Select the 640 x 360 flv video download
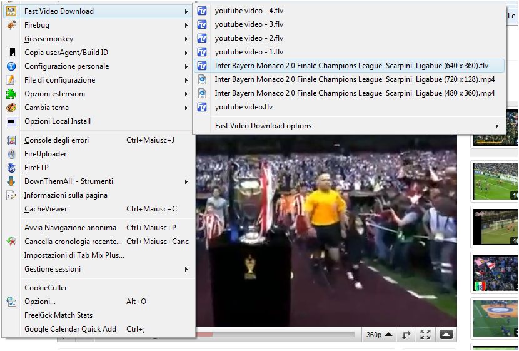 tap(351, 66)
